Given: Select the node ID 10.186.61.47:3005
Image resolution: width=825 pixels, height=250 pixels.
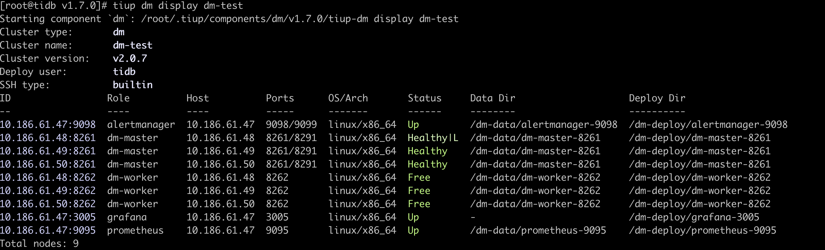Looking at the screenshot, I should tap(48, 217).
